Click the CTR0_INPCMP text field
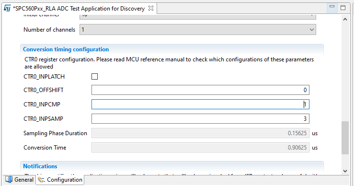Screen dimensions: 354x186 (x=200, y=105)
